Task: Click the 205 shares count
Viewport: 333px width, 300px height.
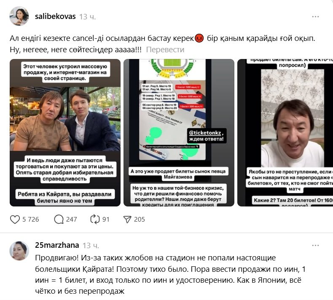Action: [x=140, y=220]
